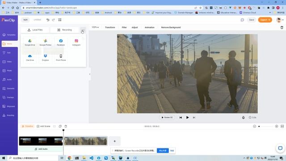Click the redo arrow in top bar
Viewport: 286px width, 161px height.
(54, 20)
